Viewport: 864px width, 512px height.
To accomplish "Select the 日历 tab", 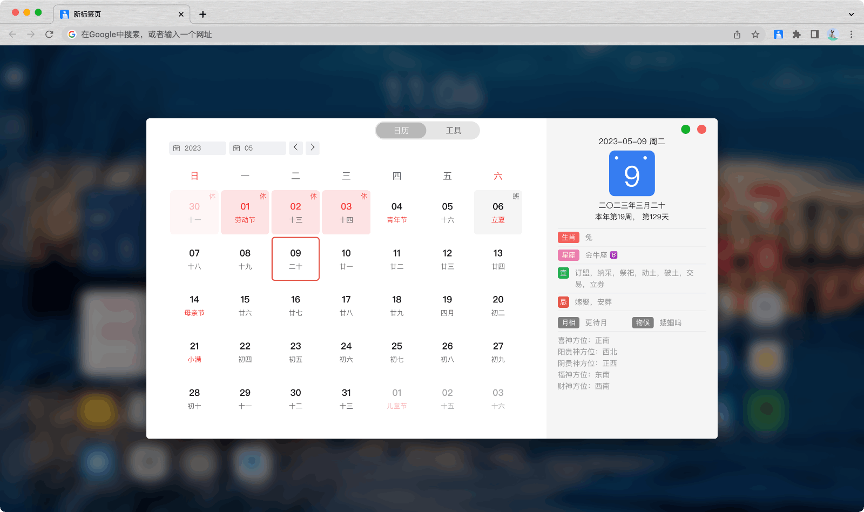I will coord(401,130).
